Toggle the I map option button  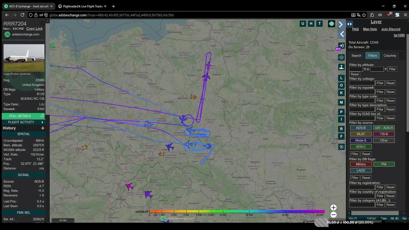tap(341, 119)
